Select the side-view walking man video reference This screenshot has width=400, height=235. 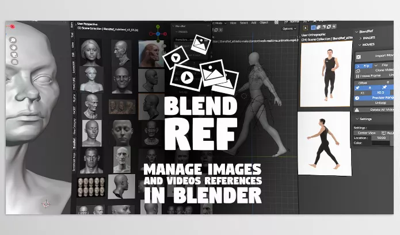pyautogui.click(x=325, y=143)
